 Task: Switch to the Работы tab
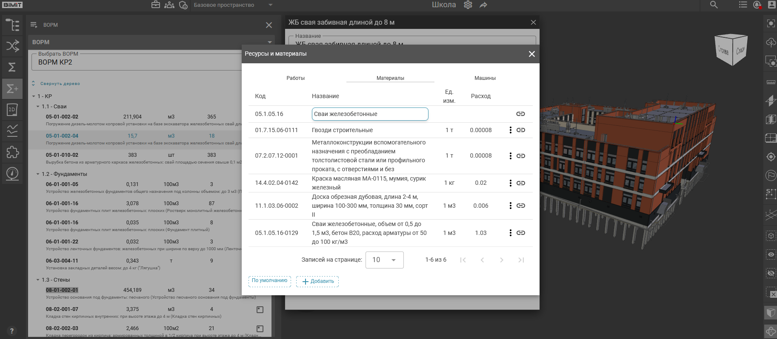point(296,78)
